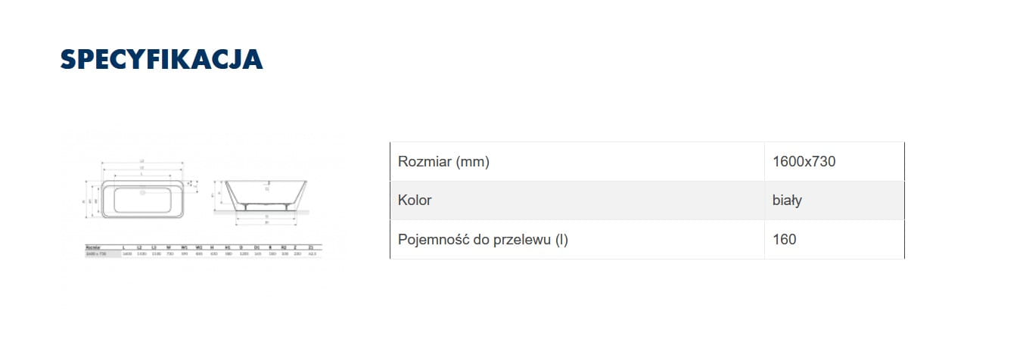Click the 'L' column header in the drawing's table
This screenshot has width=1020, height=345.
tap(123, 247)
